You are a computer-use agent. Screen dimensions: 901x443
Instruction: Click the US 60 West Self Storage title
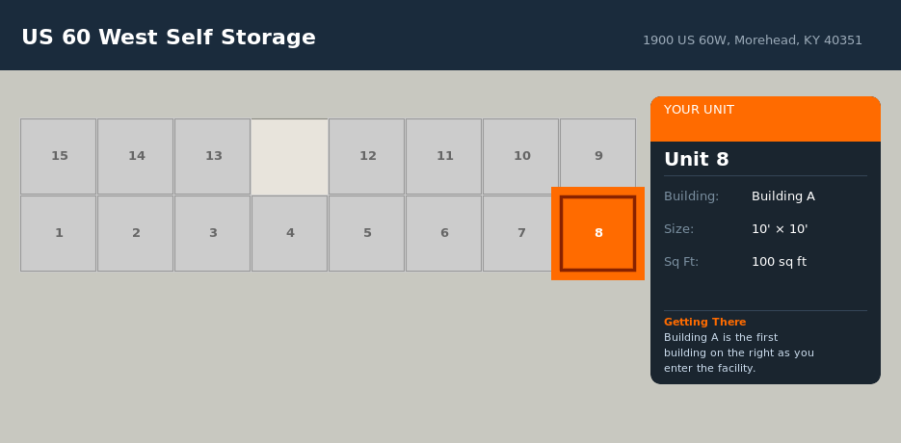click(169, 38)
